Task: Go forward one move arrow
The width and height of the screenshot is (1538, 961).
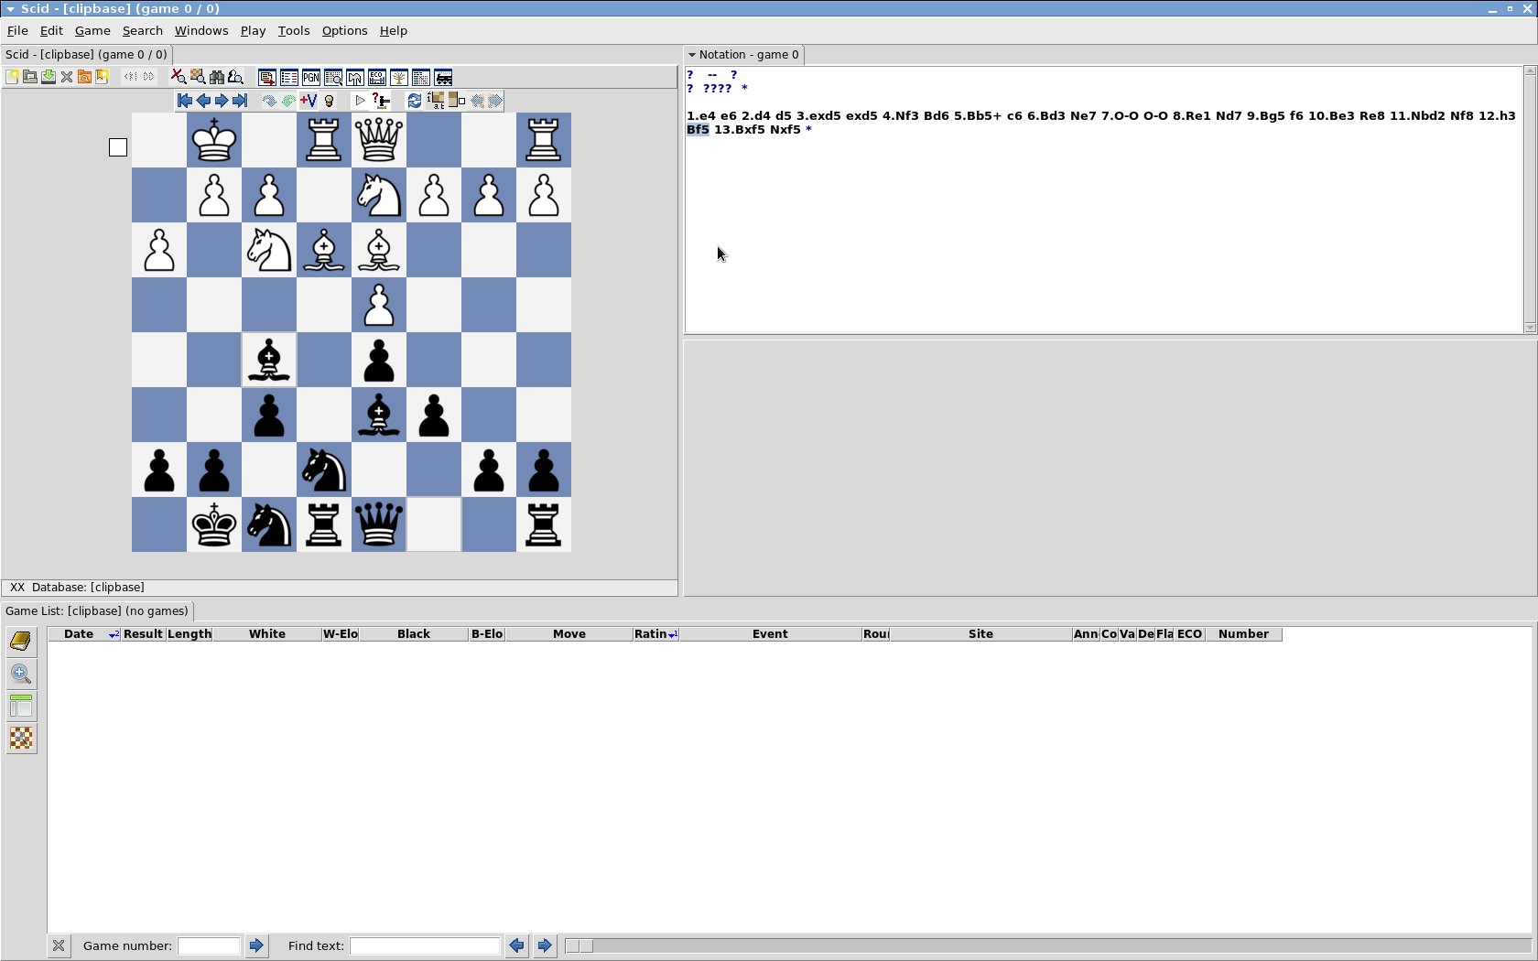Action: tap(222, 101)
